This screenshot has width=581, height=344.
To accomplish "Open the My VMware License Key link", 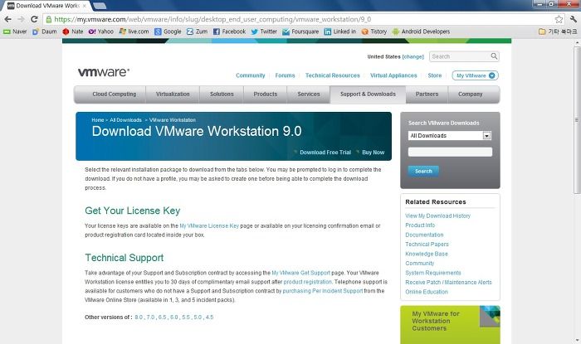I will tap(209, 225).
